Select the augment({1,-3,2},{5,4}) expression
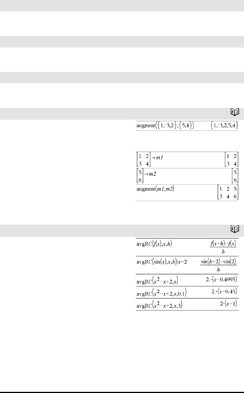244x393 pixels. [165, 125]
